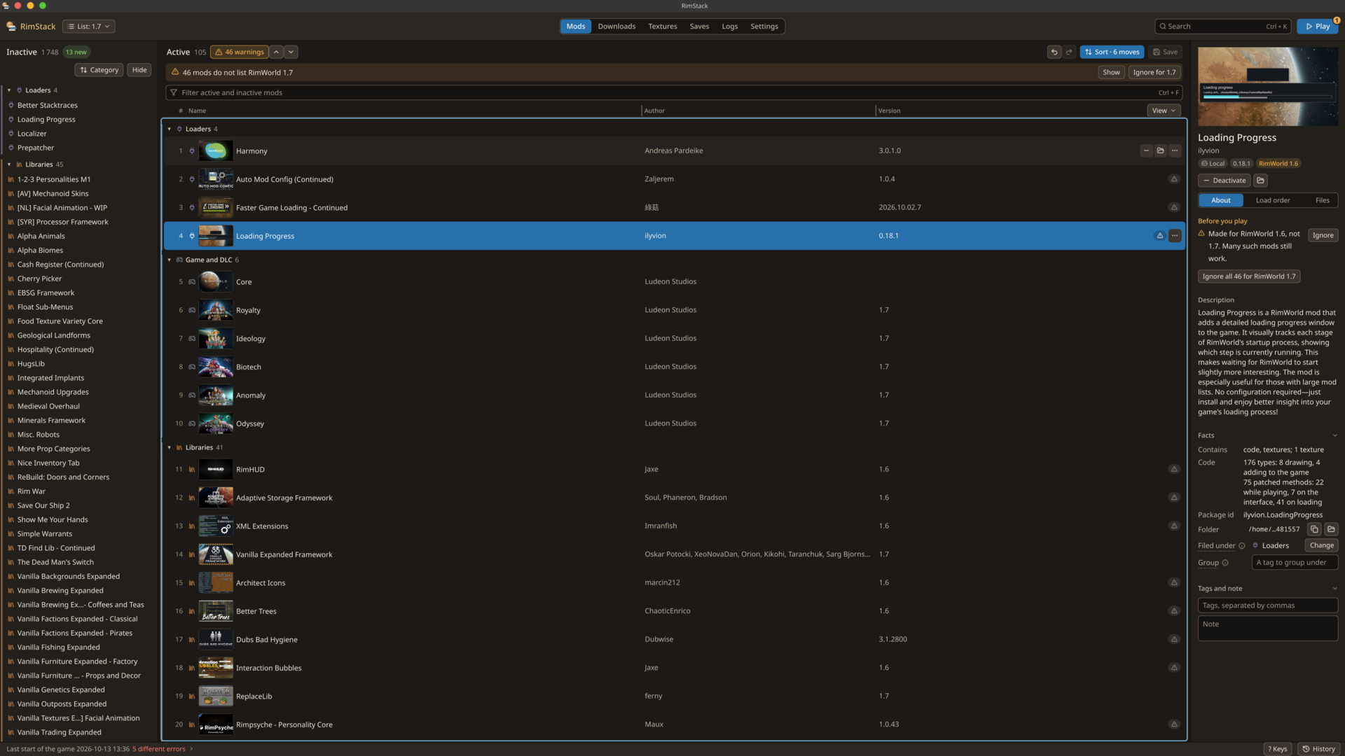Viewport: 1345px width, 756px height.
Task: Open folder button beside Deactivate
Action: (x=1260, y=181)
